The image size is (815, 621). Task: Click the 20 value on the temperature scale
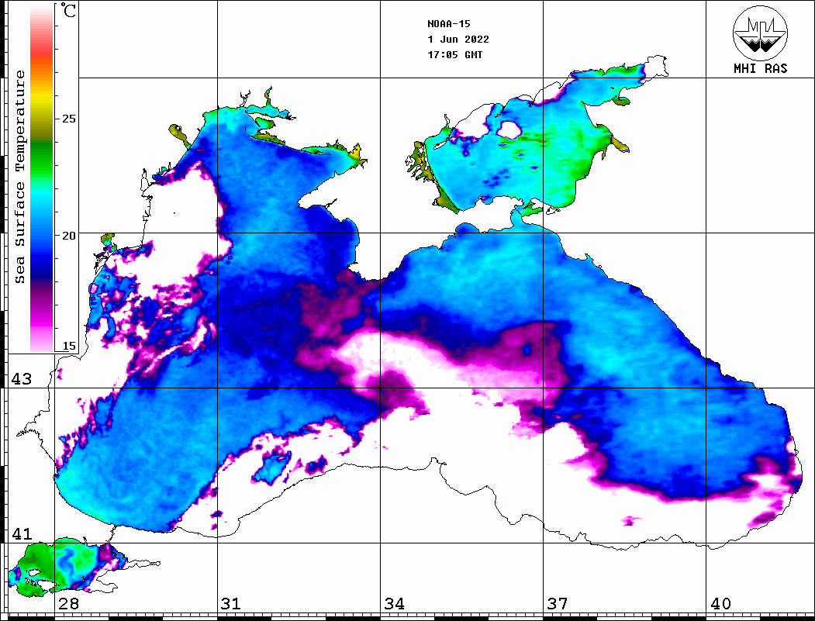click(68, 236)
